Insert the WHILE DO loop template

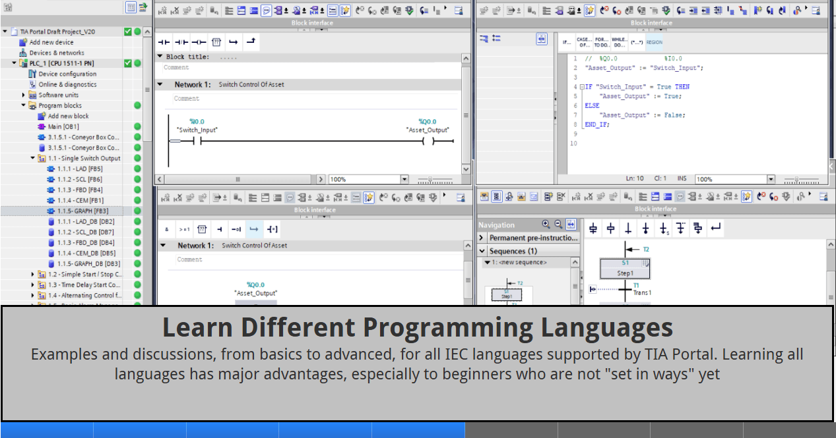coord(619,42)
